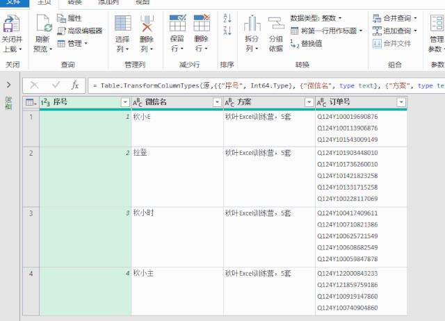Click the fx formula icon

75,85
